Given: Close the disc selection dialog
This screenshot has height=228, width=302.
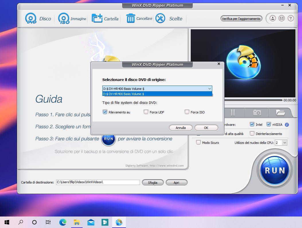Looking at the screenshot, I should [219, 64].
